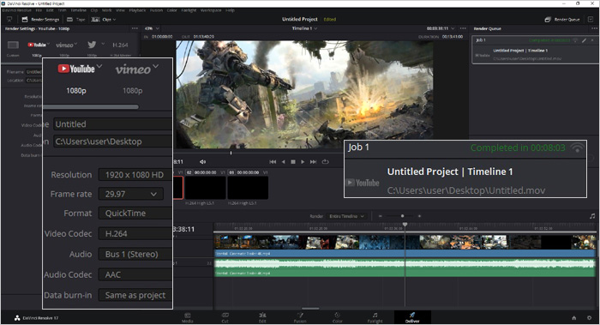Click the Tape toolbar button
600x325 pixels.
pos(75,19)
